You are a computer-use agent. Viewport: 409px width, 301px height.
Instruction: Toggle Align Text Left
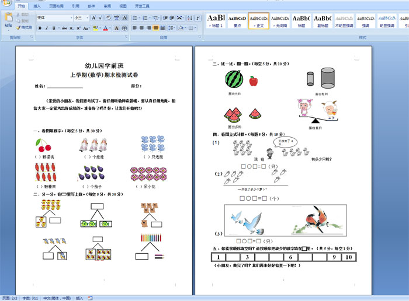[x=134, y=28]
